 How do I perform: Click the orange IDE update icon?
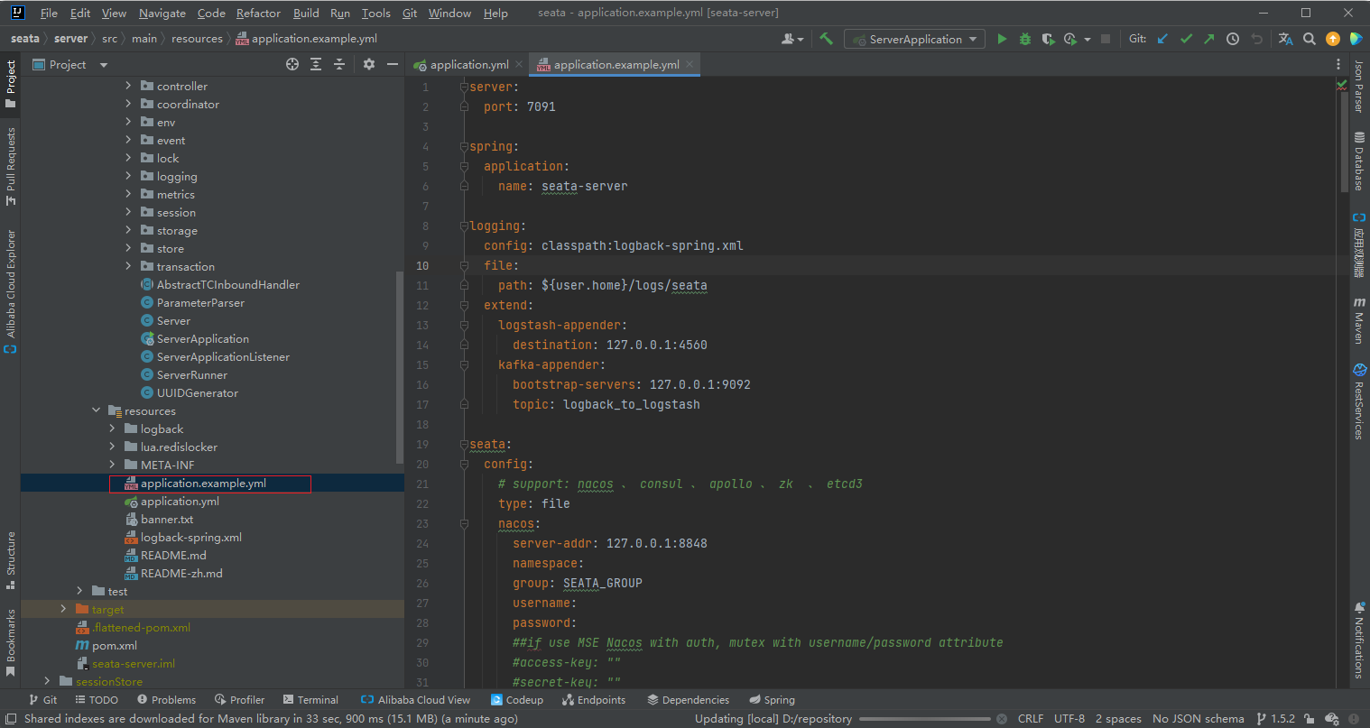[1333, 39]
